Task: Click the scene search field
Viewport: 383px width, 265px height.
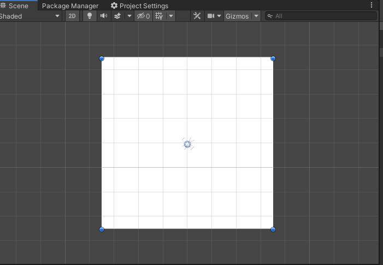Action: point(321,16)
